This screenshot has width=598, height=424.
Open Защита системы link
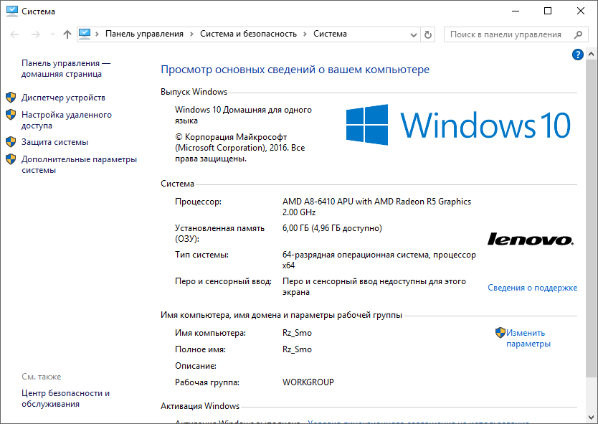point(54,142)
